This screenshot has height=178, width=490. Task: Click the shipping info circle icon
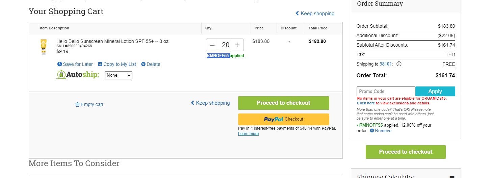point(399,64)
